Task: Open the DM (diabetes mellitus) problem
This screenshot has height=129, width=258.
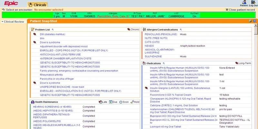Action: click(53, 34)
